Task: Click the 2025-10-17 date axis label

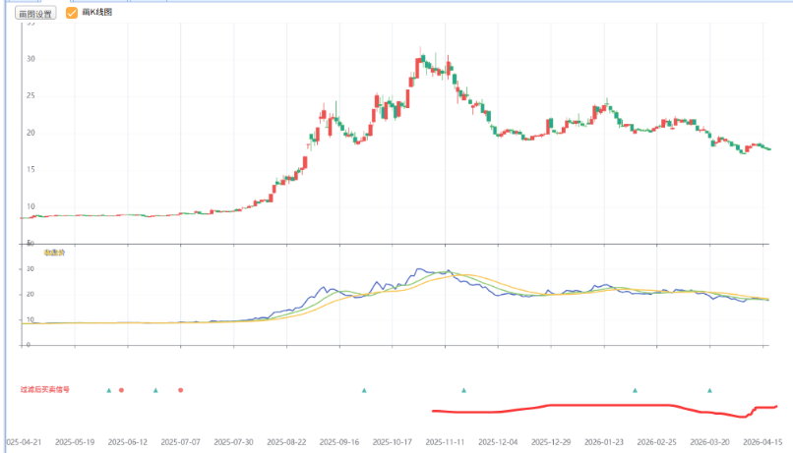Action: [x=393, y=442]
